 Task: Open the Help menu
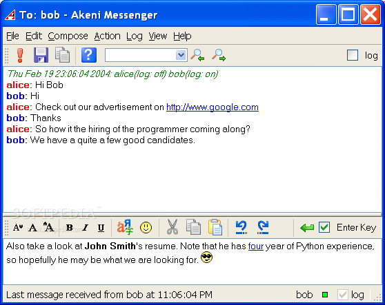pos(182,36)
